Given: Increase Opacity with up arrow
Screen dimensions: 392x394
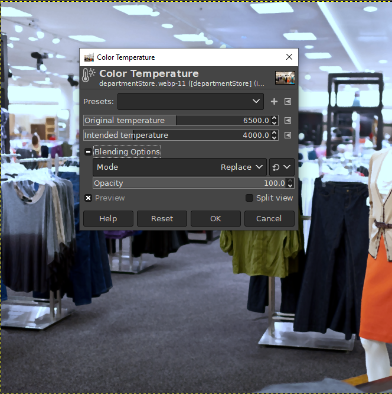Looking at the screenshot, I should tap(290, 180).
